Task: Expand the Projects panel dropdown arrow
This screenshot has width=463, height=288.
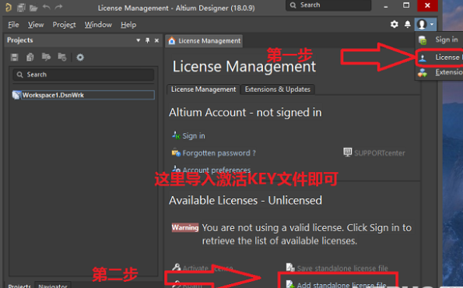Action: 138,40
